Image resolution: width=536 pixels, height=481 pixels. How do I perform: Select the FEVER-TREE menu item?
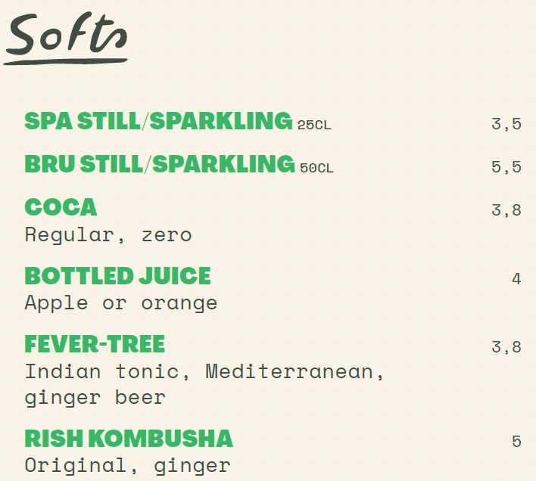click(95, 344)
